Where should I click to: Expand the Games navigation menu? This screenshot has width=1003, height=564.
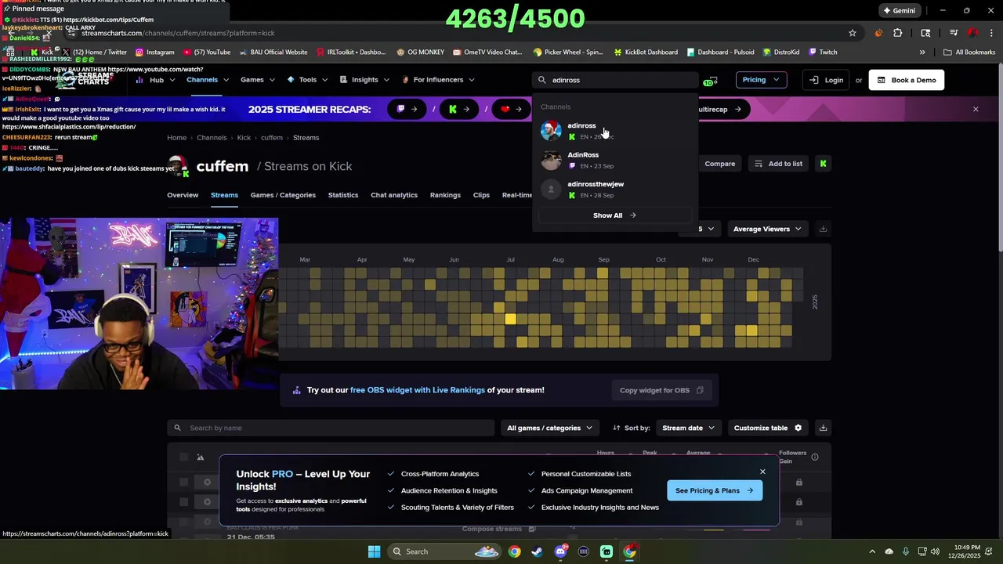tap(257, 80)
